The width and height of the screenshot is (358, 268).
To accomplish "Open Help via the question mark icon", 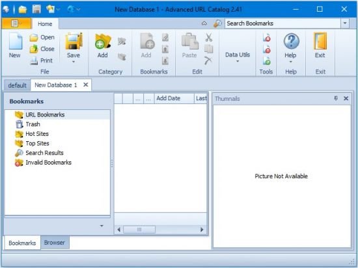I will pos(291,41).
